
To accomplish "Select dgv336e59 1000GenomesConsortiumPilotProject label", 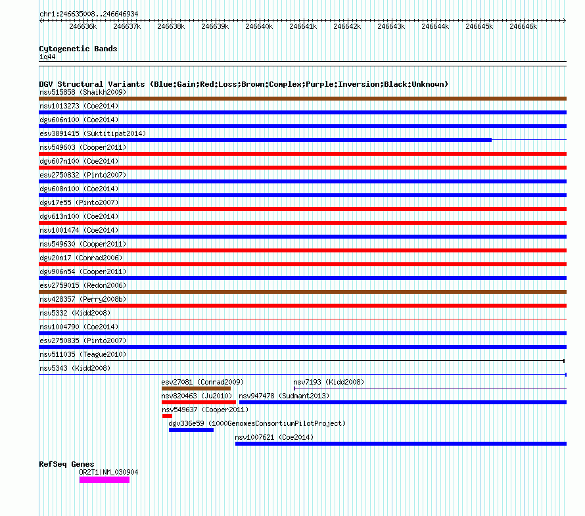I will [257, 423].
